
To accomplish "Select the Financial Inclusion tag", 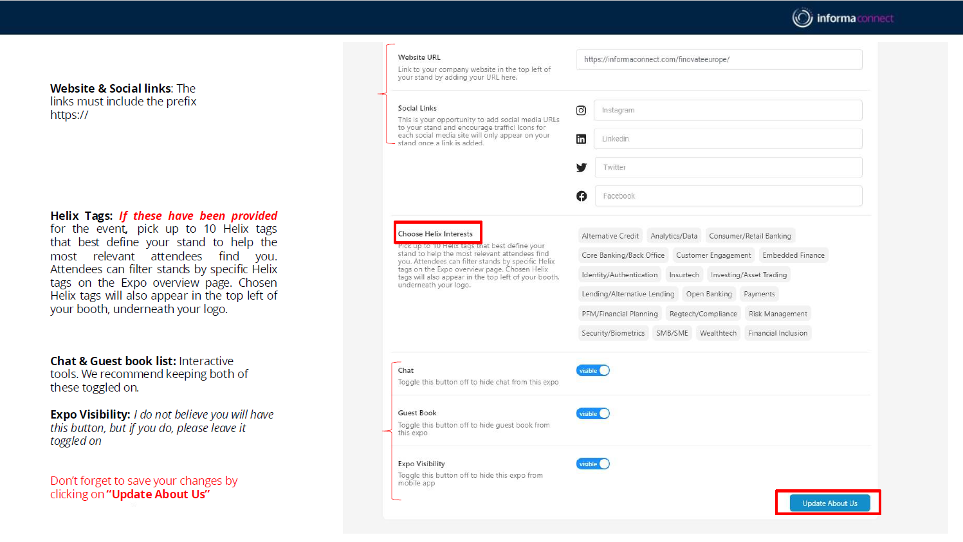I will point(777,333).
